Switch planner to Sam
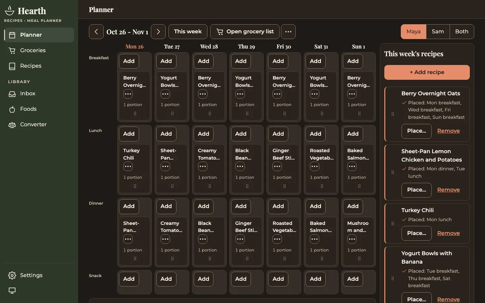 438,32
